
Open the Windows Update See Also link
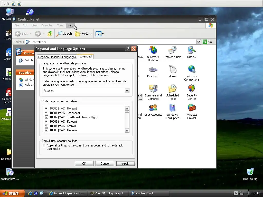[26, 80]
